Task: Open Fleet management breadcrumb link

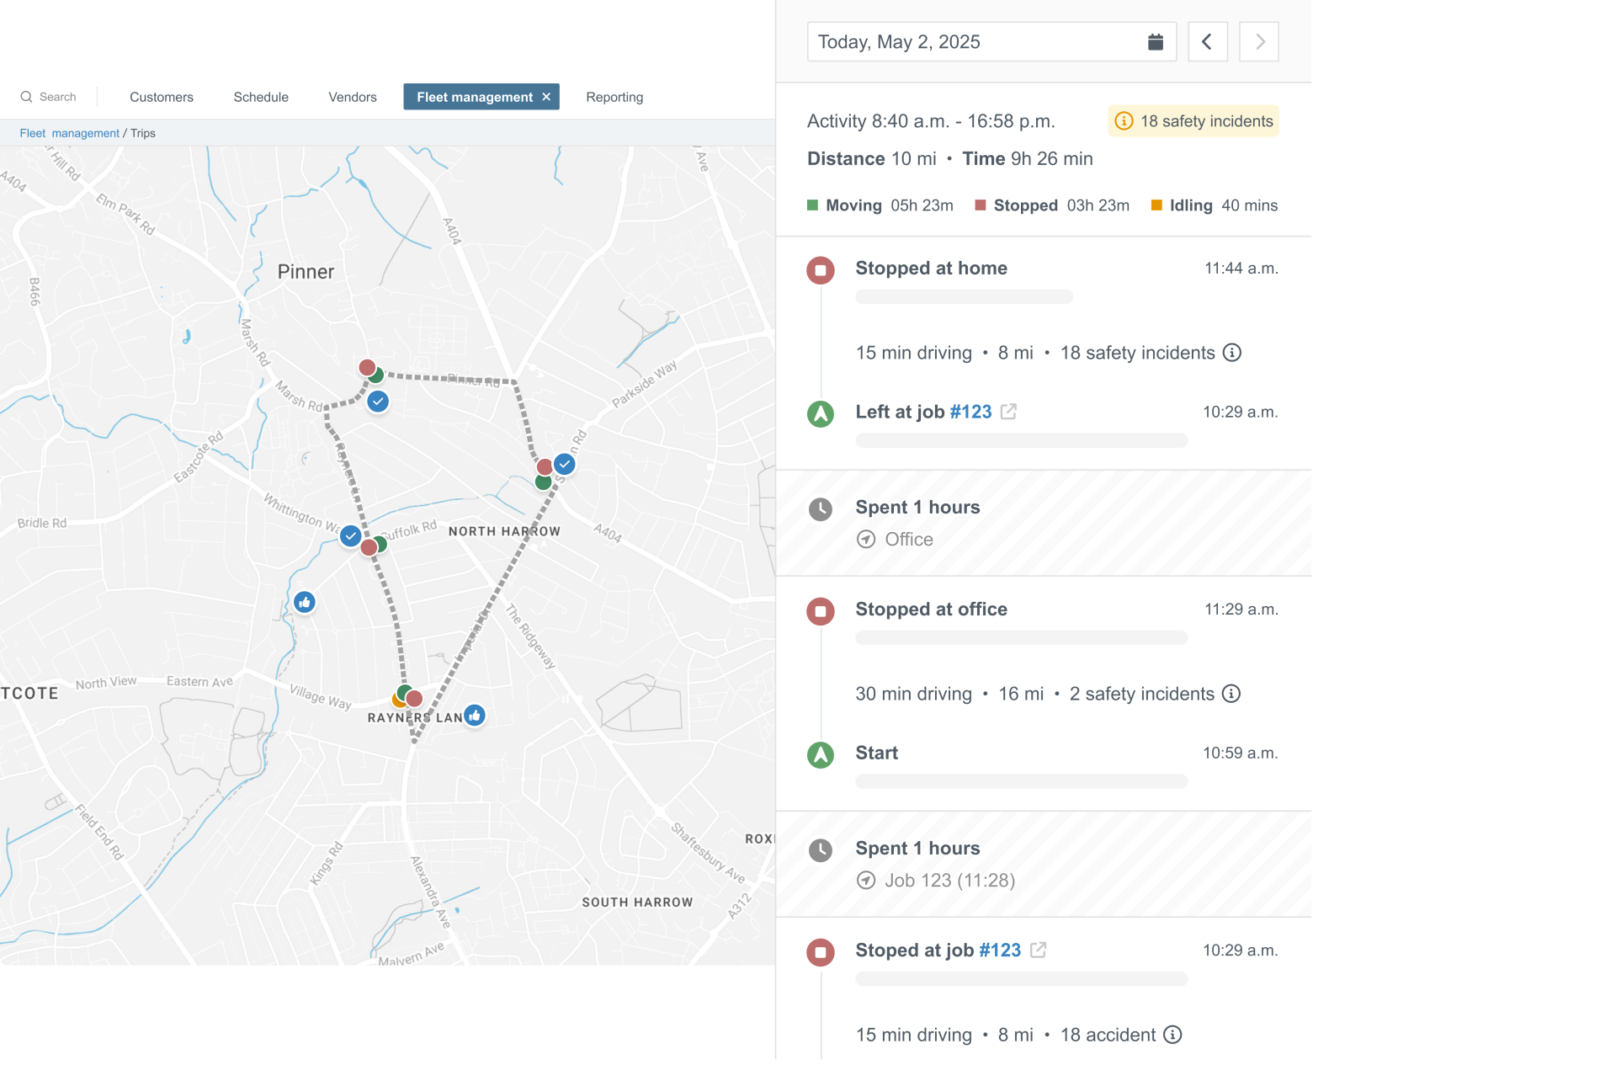Action: pyautogui.click(x=69, y=133)
